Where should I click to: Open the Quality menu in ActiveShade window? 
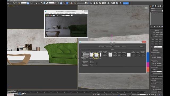pos(66,13)
